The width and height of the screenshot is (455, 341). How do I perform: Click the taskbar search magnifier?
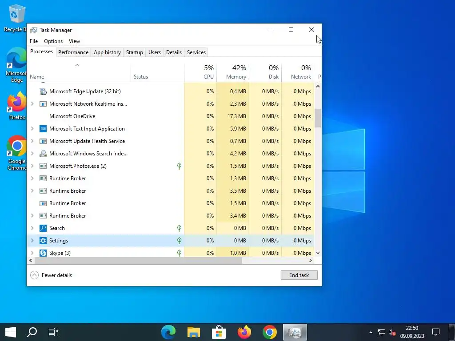click(x=32, y=332)
